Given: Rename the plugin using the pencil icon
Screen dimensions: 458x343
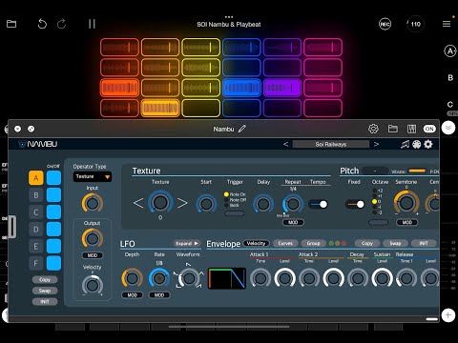Looking at the screenshot, I should (242, 129).
